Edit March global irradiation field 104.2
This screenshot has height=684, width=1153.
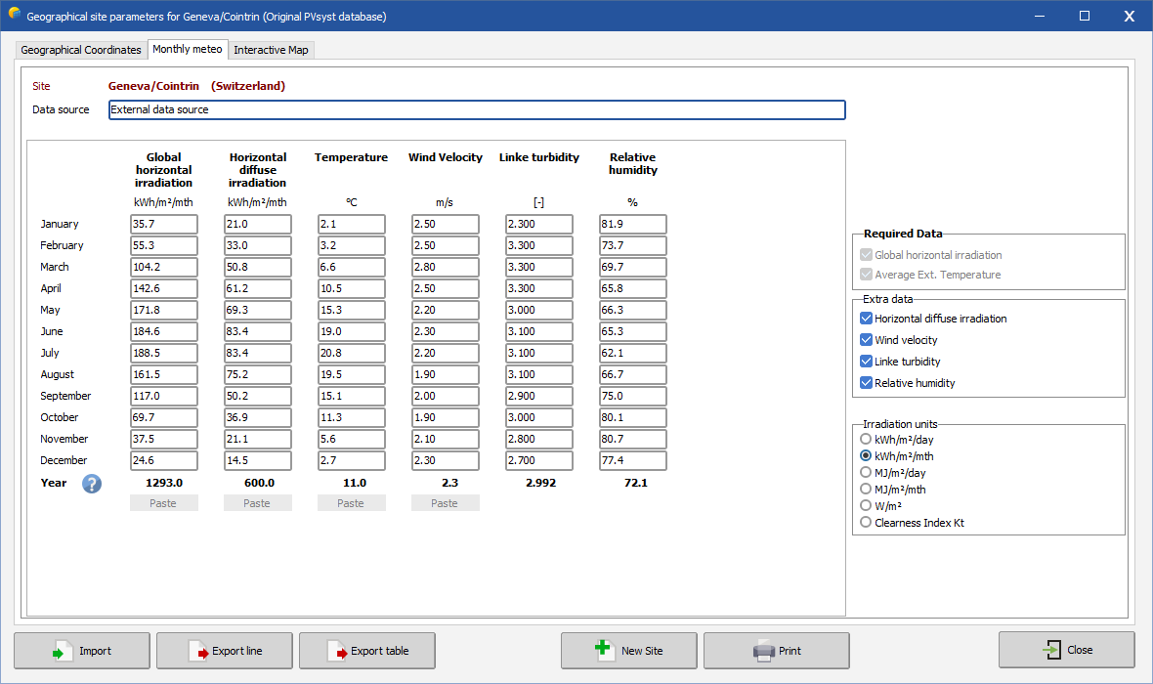pos(164,267)
